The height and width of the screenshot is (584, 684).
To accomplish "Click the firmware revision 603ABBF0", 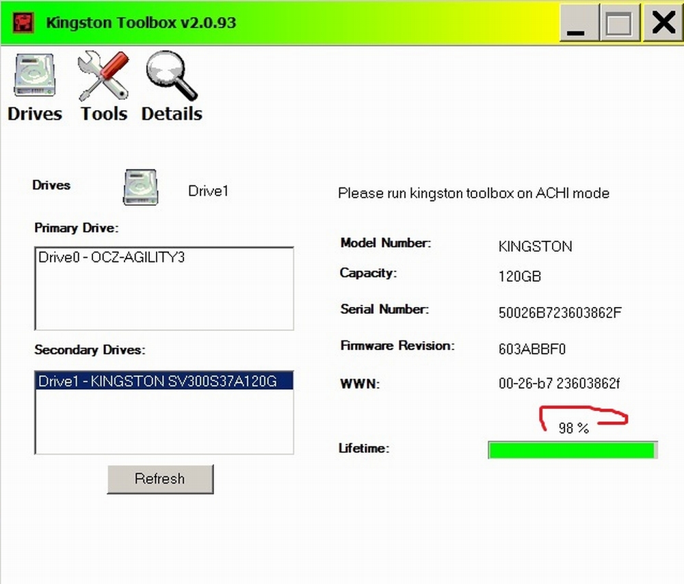I will (532, 349).
